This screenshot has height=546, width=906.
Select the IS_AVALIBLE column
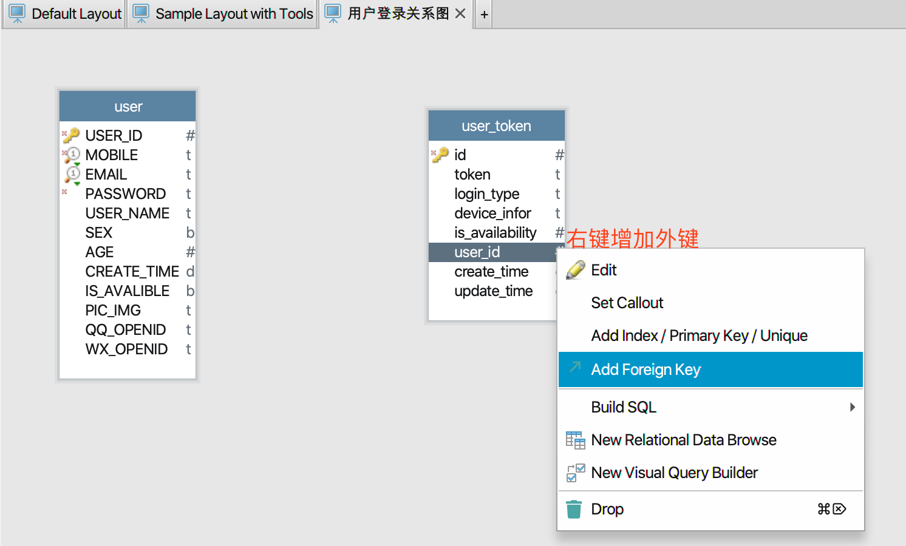coord(128,291)
